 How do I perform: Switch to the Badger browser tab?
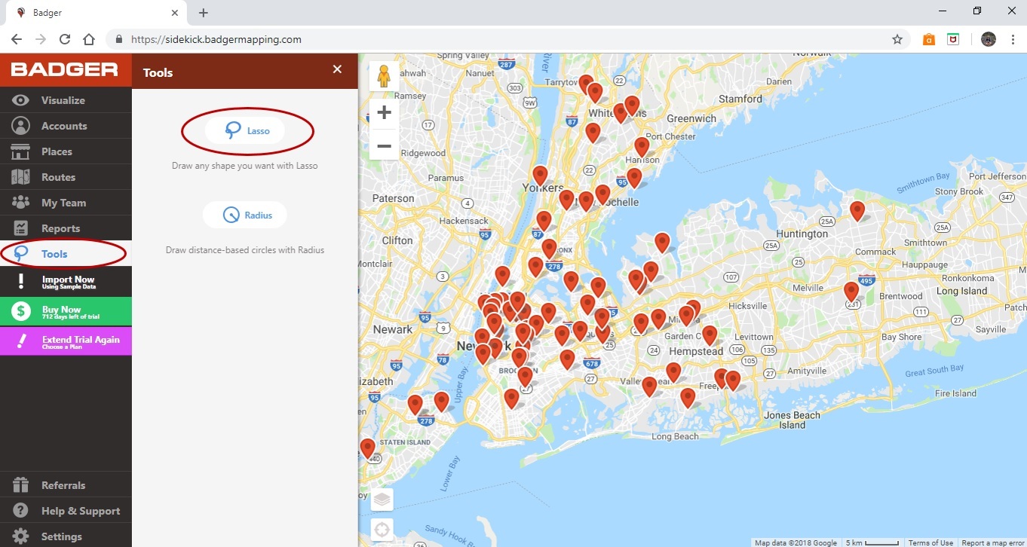click(94, 13)
